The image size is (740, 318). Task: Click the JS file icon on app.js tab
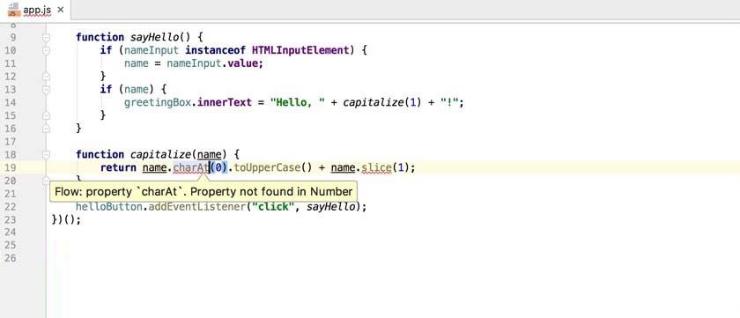click(x=14, y=10)
